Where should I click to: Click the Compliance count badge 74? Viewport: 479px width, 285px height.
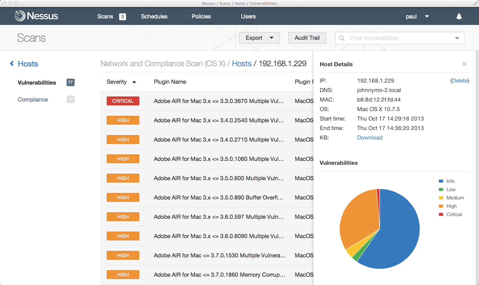(70, 99)
